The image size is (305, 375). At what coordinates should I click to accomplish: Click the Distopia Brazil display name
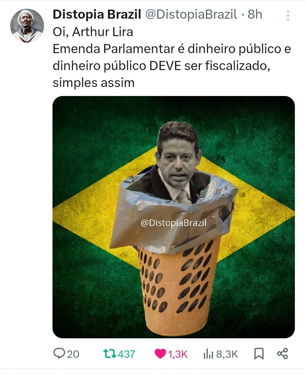[x=97, y=14]
